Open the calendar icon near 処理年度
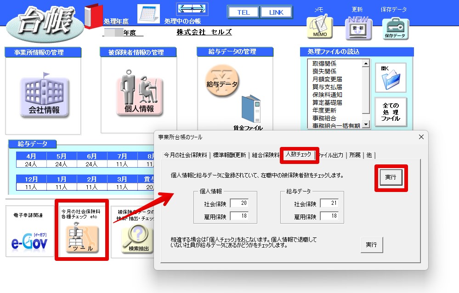 pos(149,13)
